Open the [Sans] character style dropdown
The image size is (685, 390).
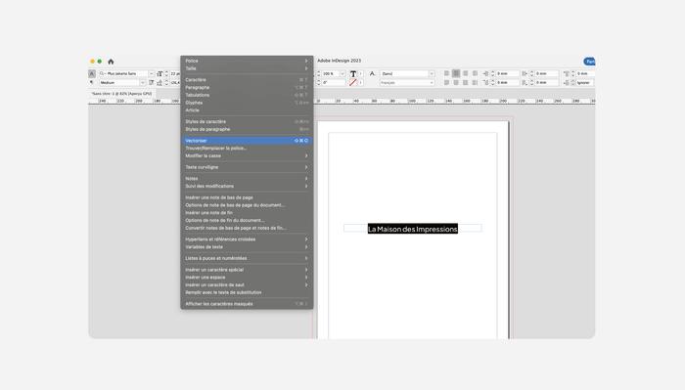point(432,73)
